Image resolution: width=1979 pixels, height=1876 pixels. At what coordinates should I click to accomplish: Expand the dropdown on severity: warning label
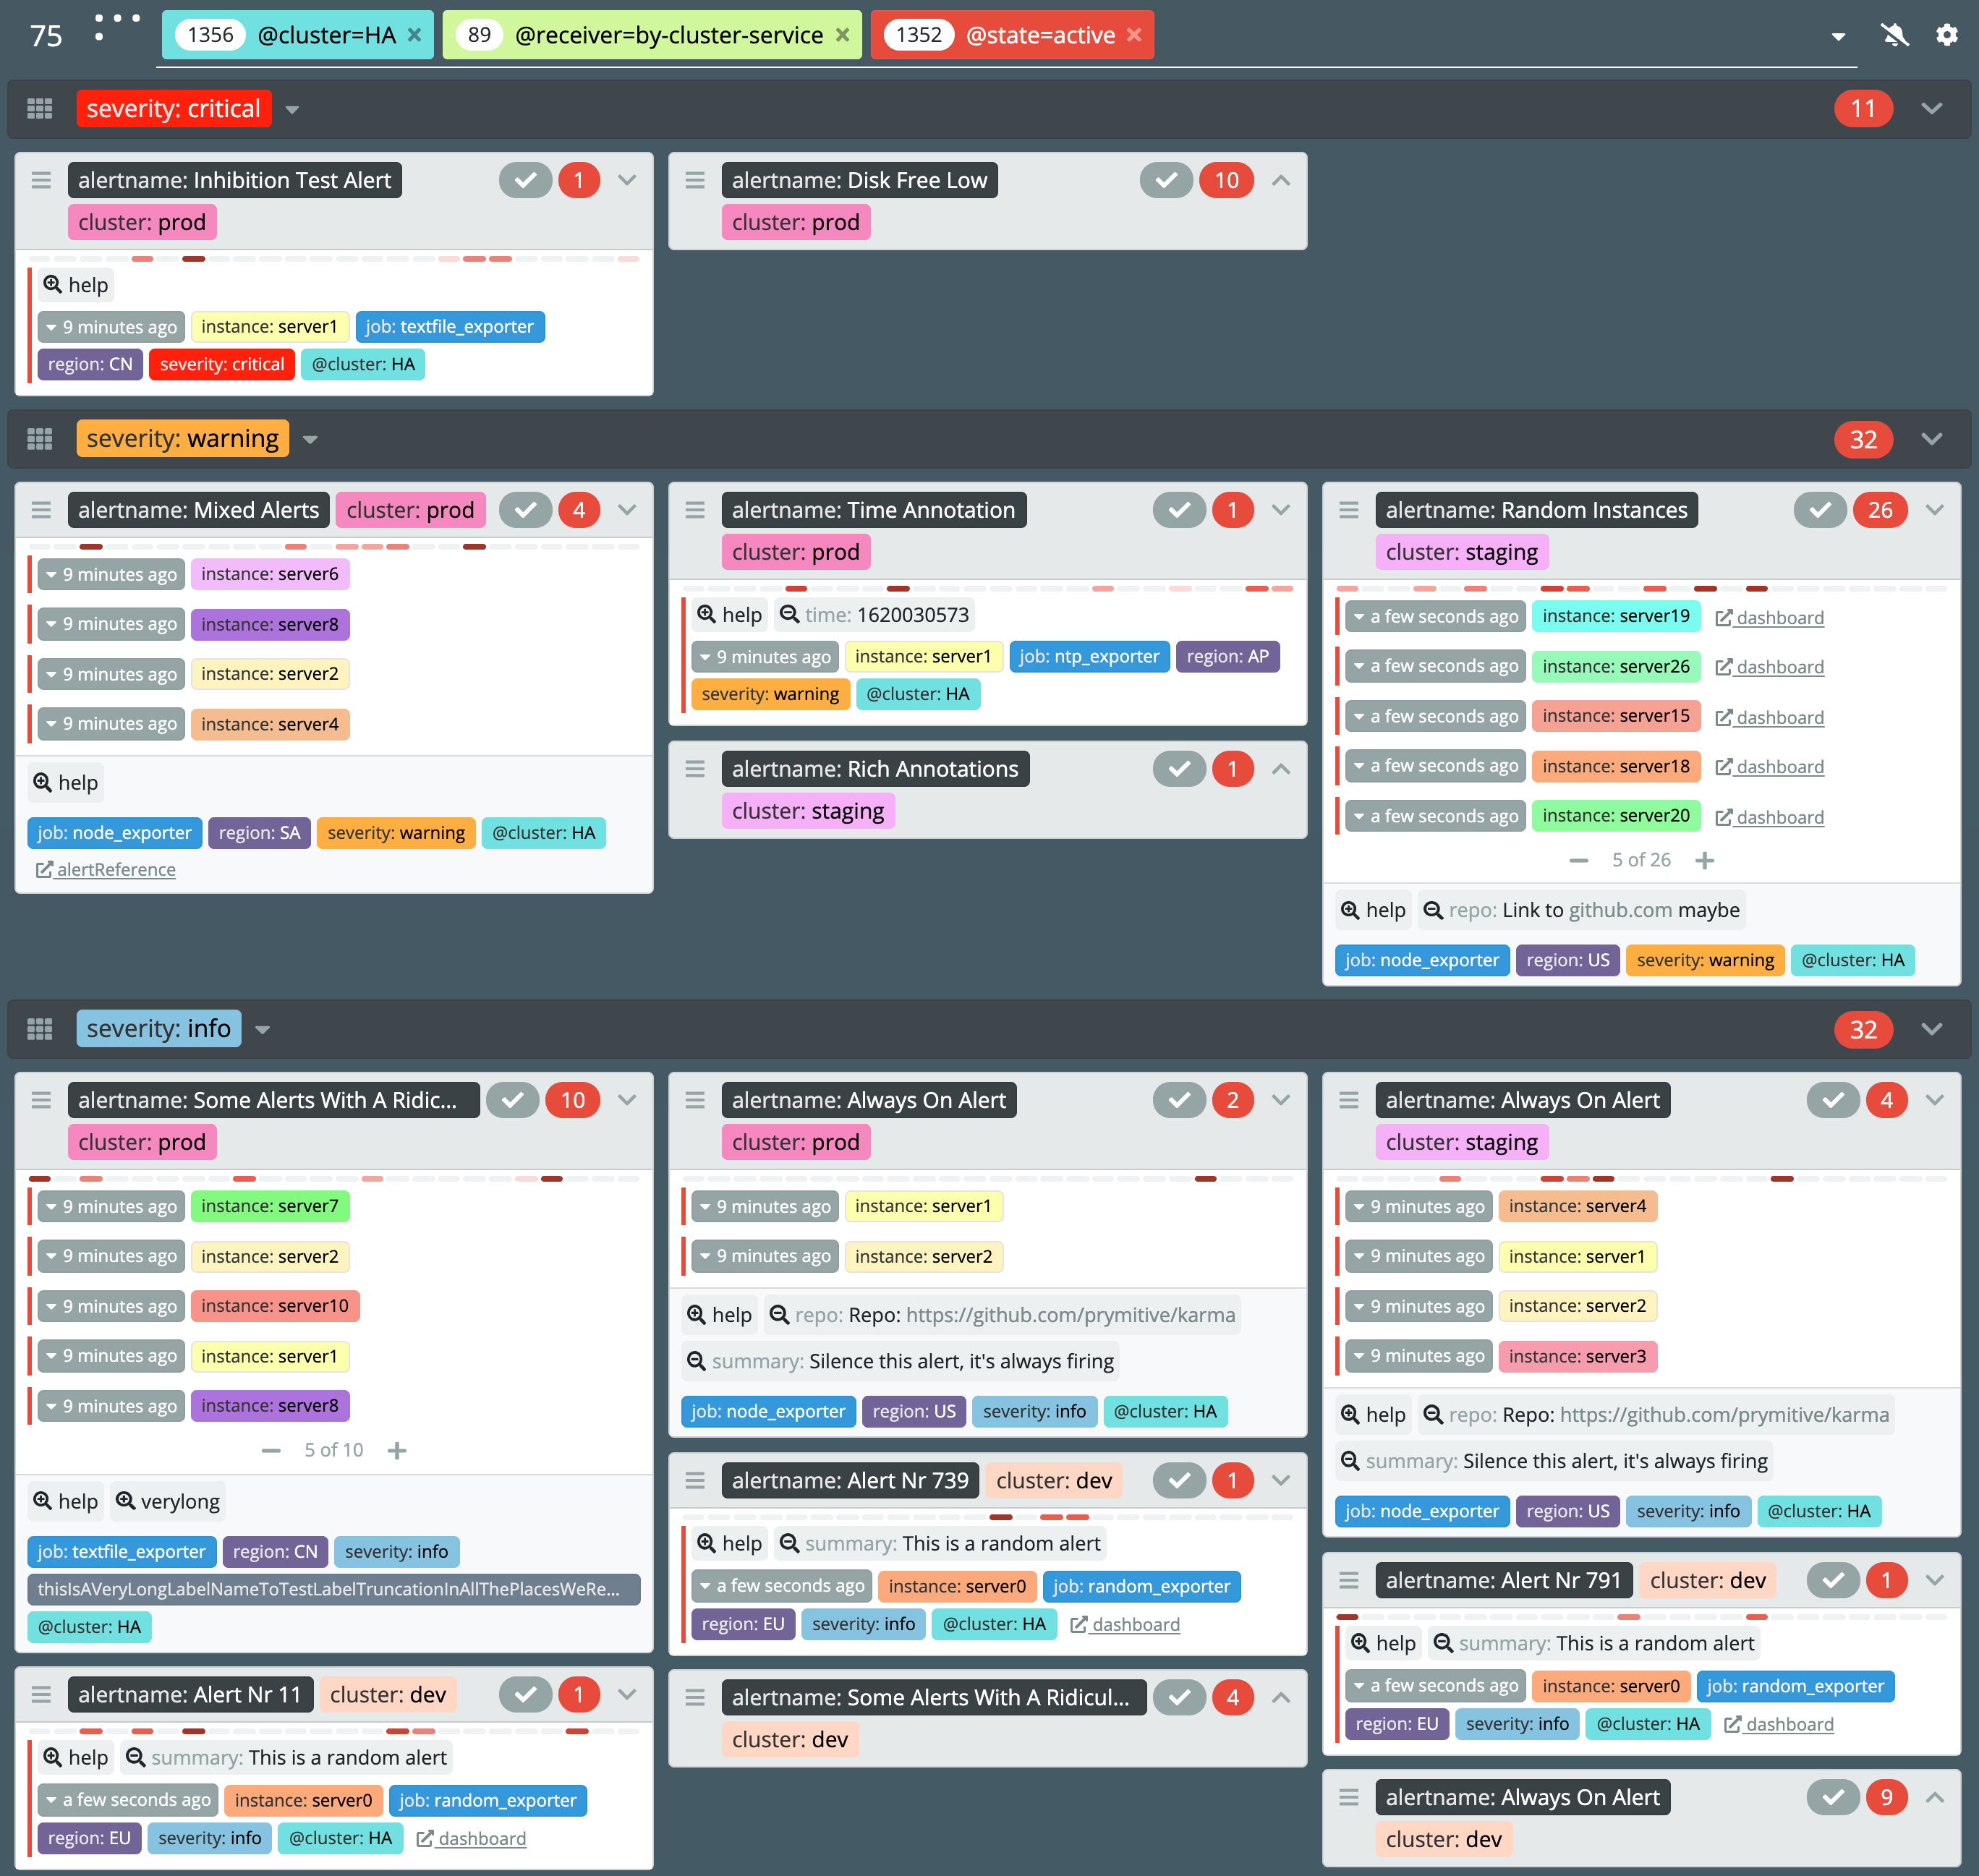click(x=310, y=439)
